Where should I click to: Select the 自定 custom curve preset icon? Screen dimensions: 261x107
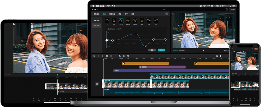coord(114,21)
